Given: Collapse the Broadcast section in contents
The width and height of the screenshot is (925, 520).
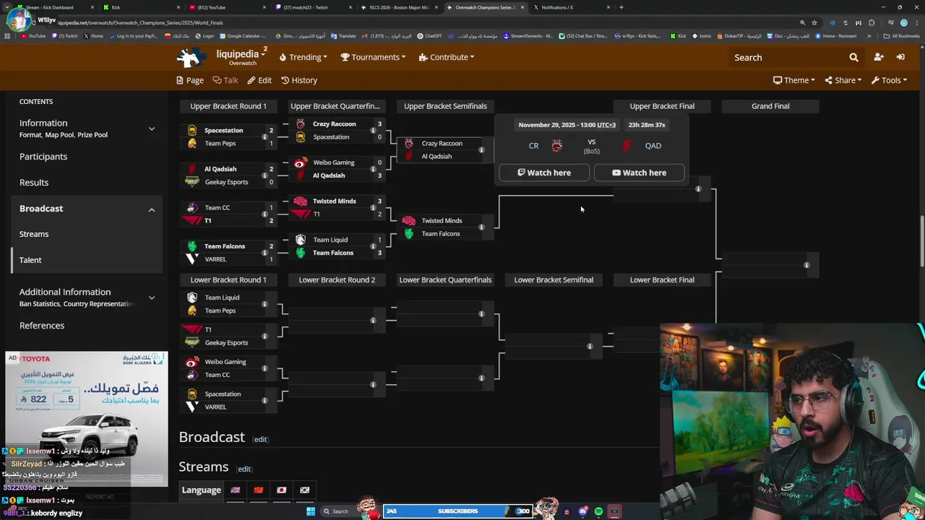Looking at the screenshot, I should click(x=151, y=209).
